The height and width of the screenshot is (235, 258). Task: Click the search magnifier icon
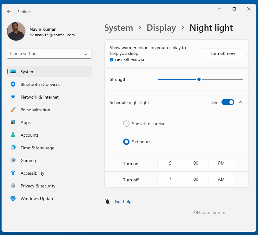point(86,54)
